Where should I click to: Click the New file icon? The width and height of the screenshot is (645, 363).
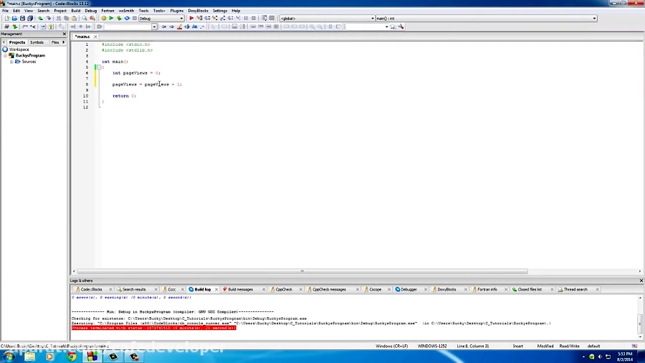coord(6,18)
